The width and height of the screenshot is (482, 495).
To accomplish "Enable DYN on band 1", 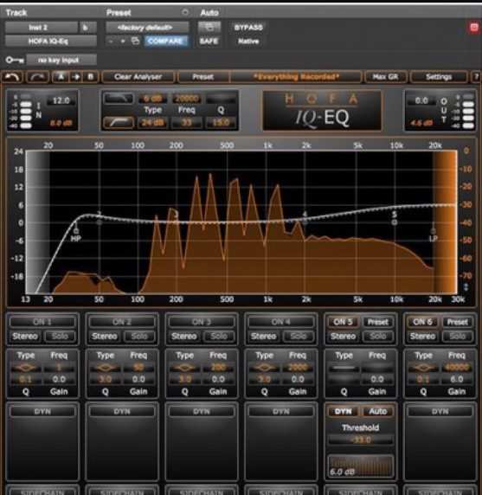I will pyautogui.click(x=42, y=411).
